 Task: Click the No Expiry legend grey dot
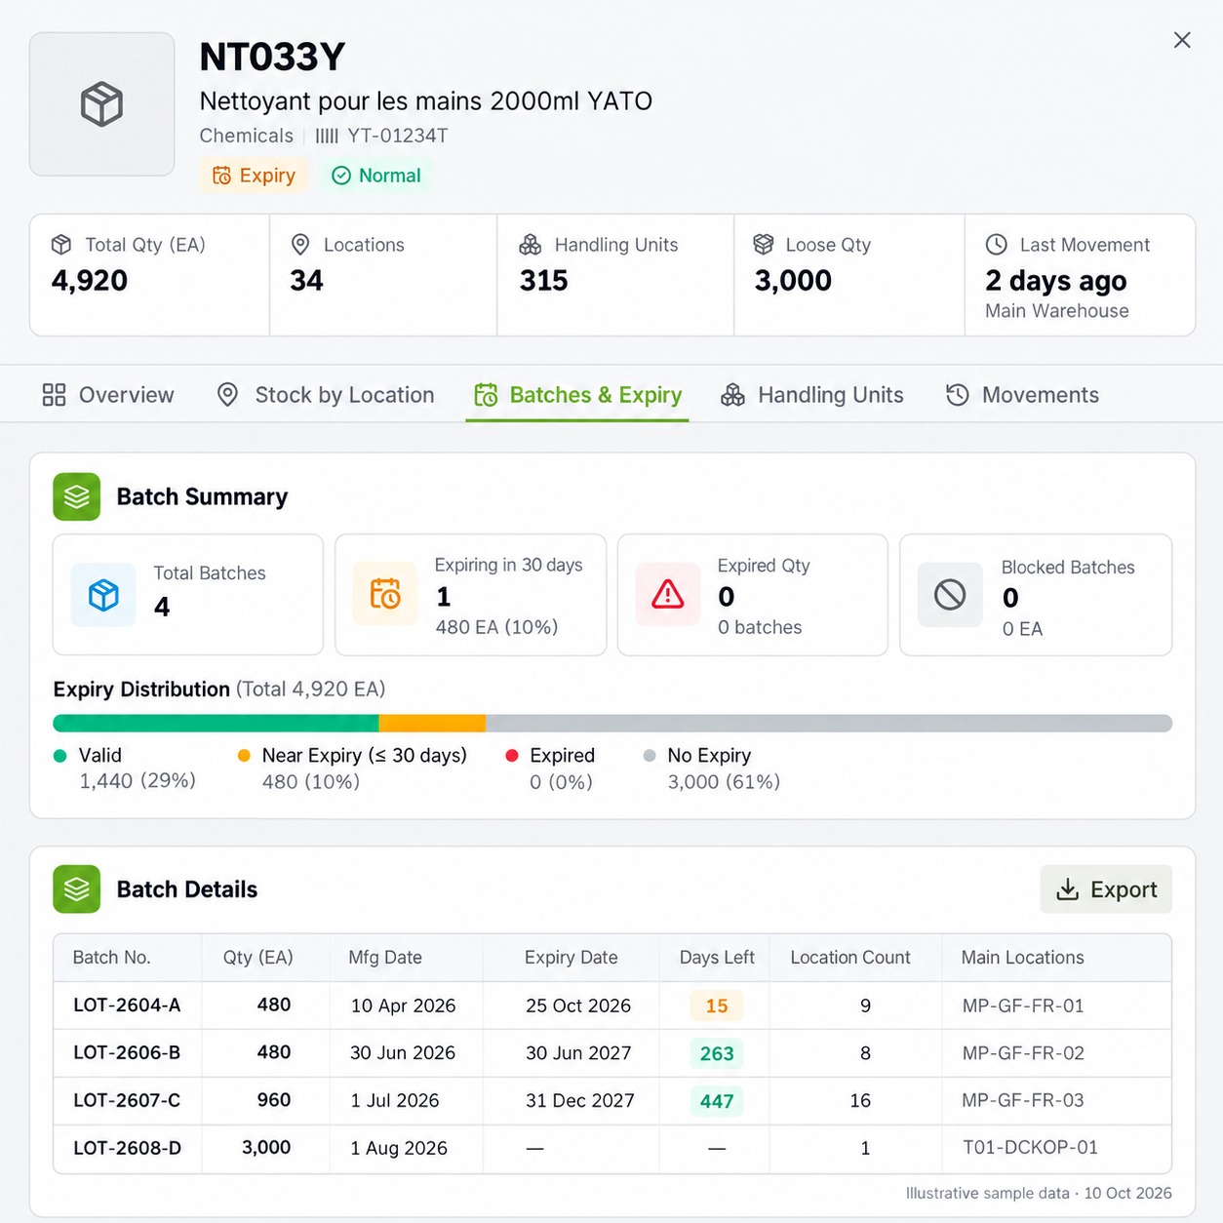650,756
